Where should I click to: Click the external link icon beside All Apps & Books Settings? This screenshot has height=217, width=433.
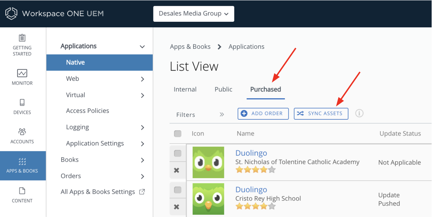(142, 192)
